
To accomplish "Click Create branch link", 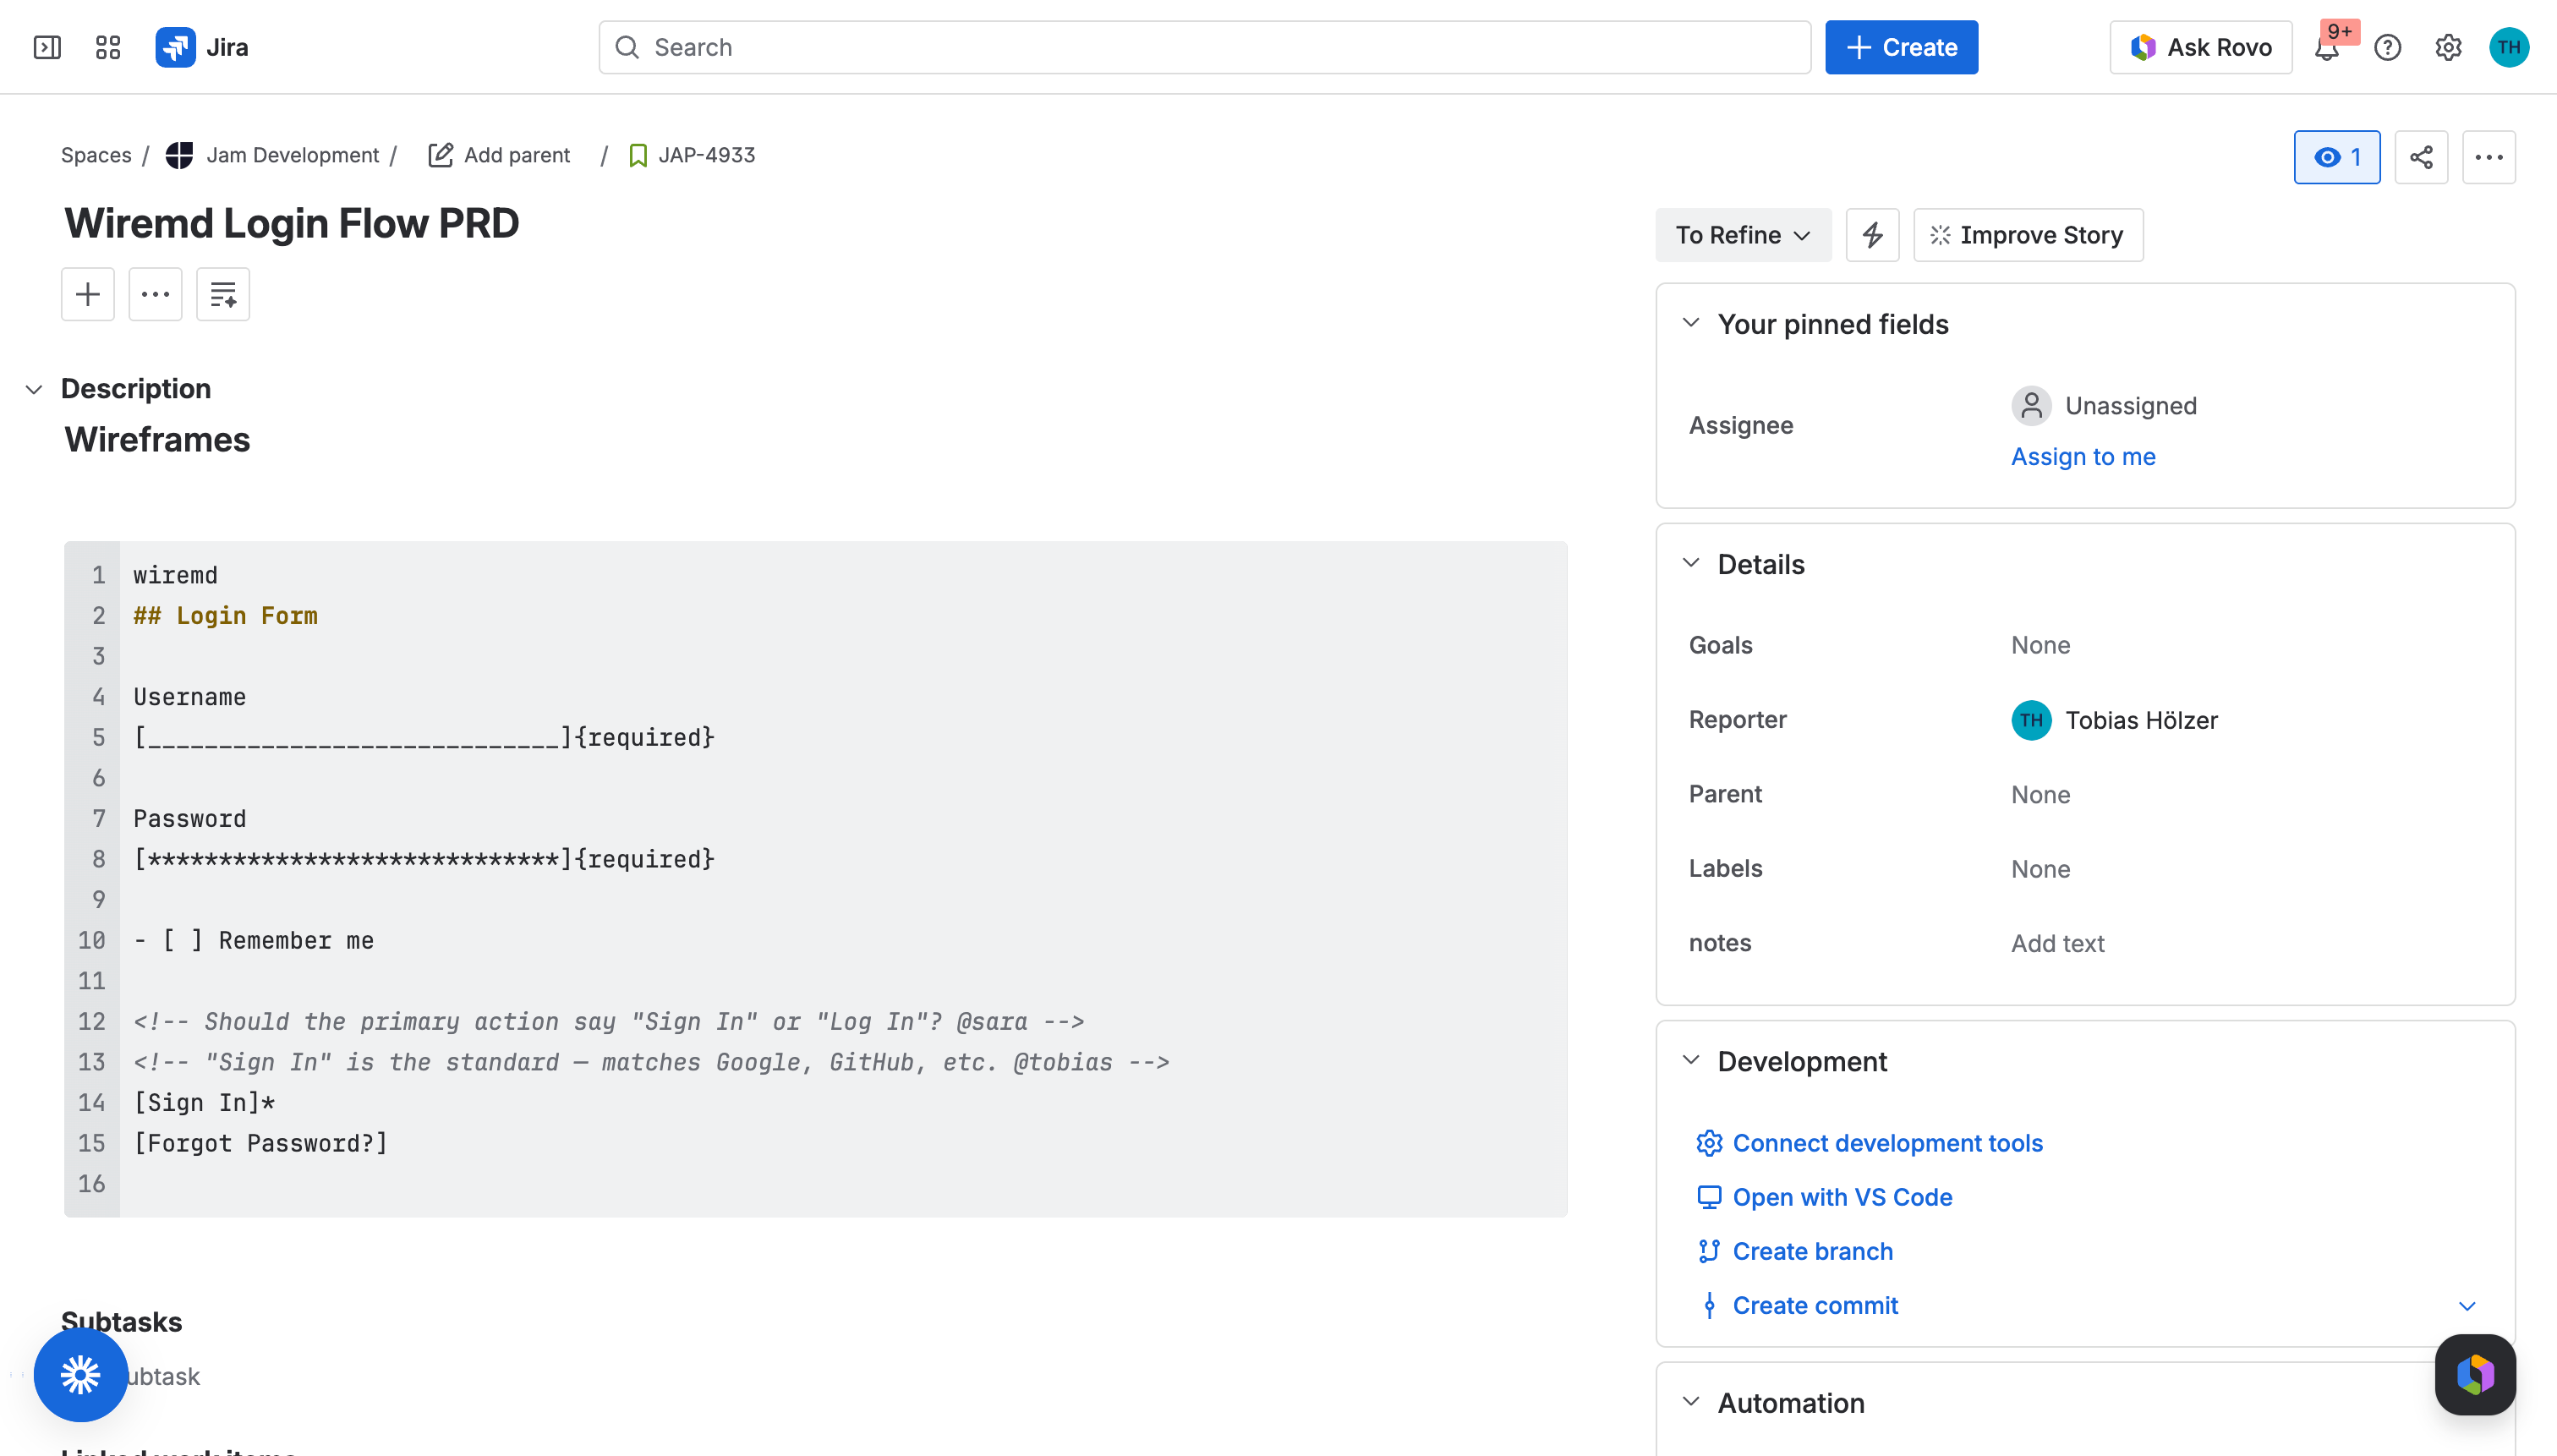I will pos(1812,1251).
